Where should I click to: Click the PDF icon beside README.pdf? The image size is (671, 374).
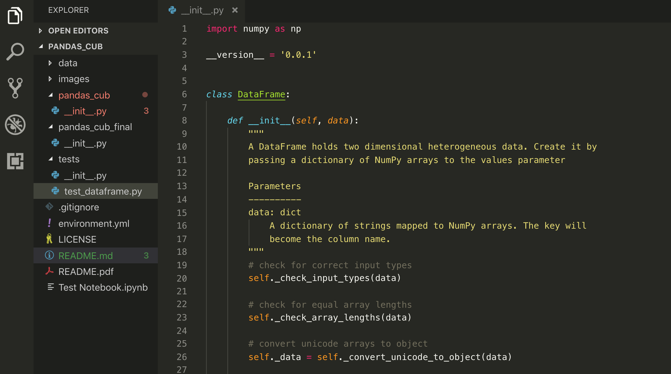coord(50,271)
